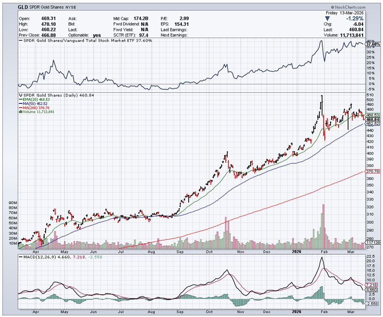Click the green EMA(20) line marker icon

coord(22,99)
